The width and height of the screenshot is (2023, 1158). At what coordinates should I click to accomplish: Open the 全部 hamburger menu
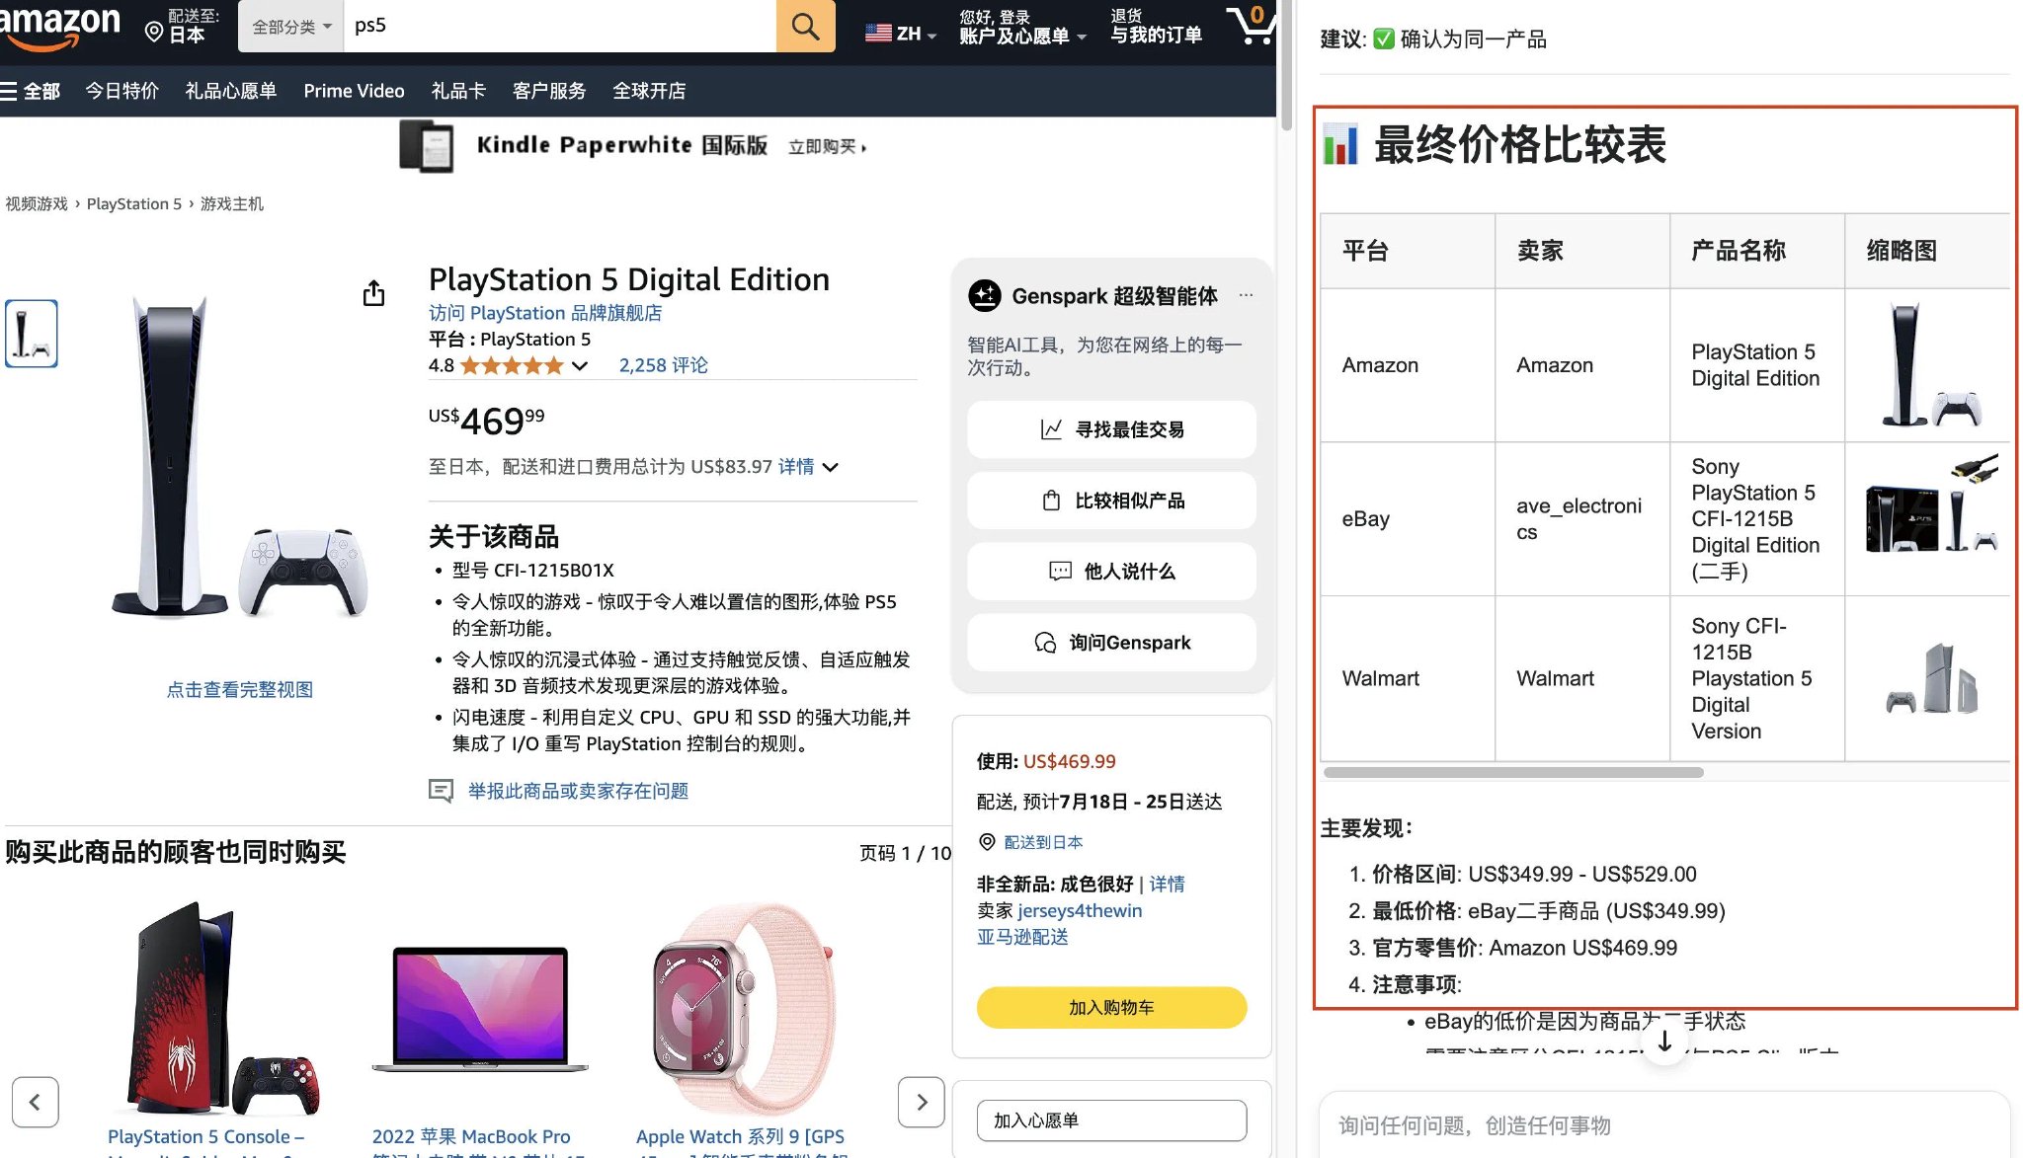(x=31, y=91)
